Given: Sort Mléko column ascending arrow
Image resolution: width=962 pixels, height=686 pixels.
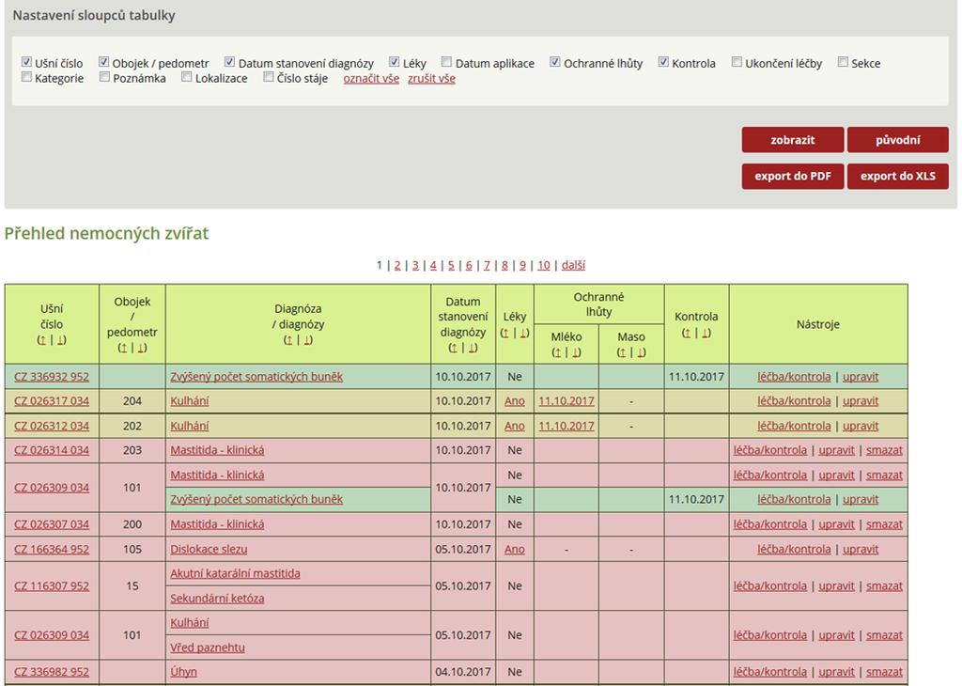Looking at the screenshot, I should (x=557, y=352).
